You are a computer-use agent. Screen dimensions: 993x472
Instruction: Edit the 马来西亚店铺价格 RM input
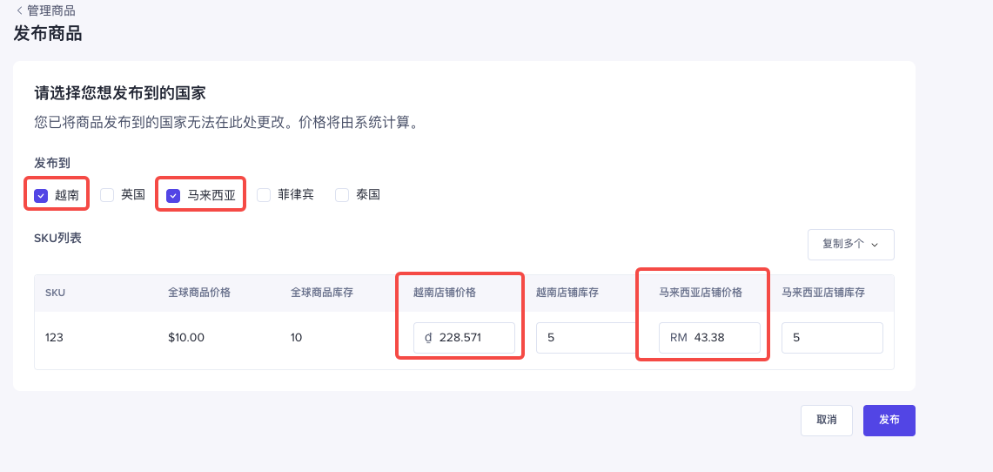coord(724,338)
